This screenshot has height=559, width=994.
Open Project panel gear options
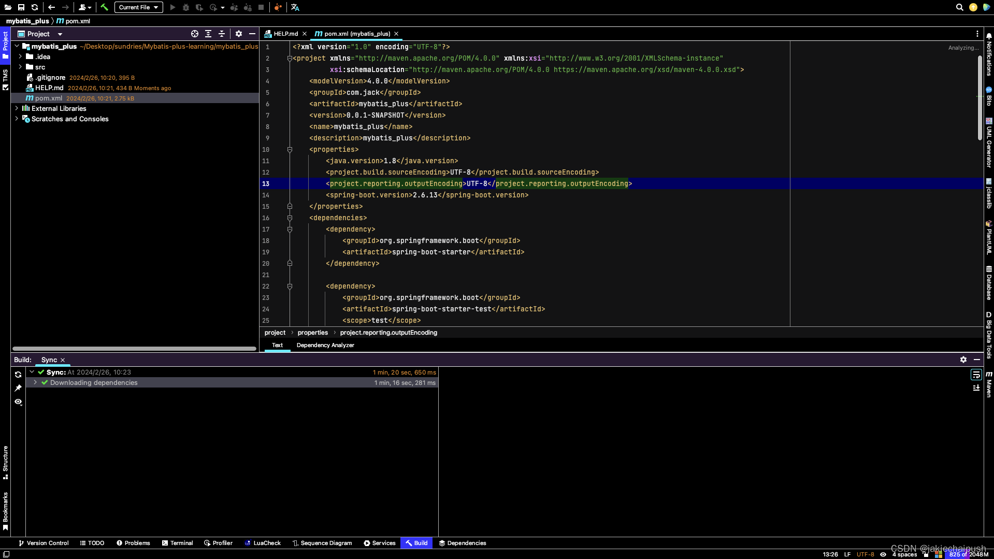(x=239, y=34)
